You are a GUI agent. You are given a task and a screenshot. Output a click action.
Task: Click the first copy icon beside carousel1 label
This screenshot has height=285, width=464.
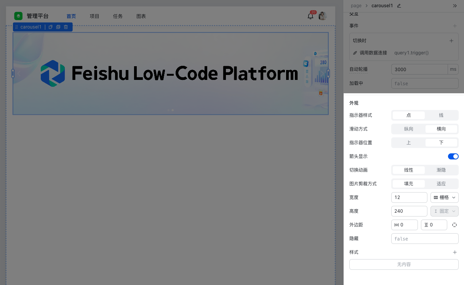coord(51,27)
